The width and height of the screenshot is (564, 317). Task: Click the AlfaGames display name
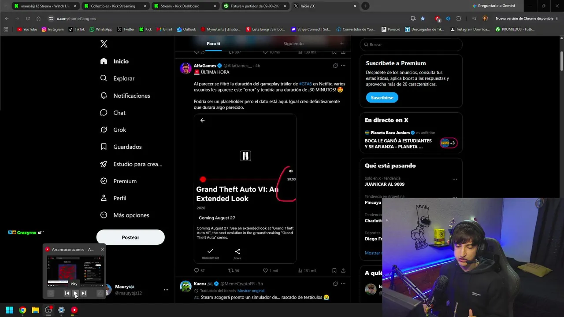coord(205,66)
